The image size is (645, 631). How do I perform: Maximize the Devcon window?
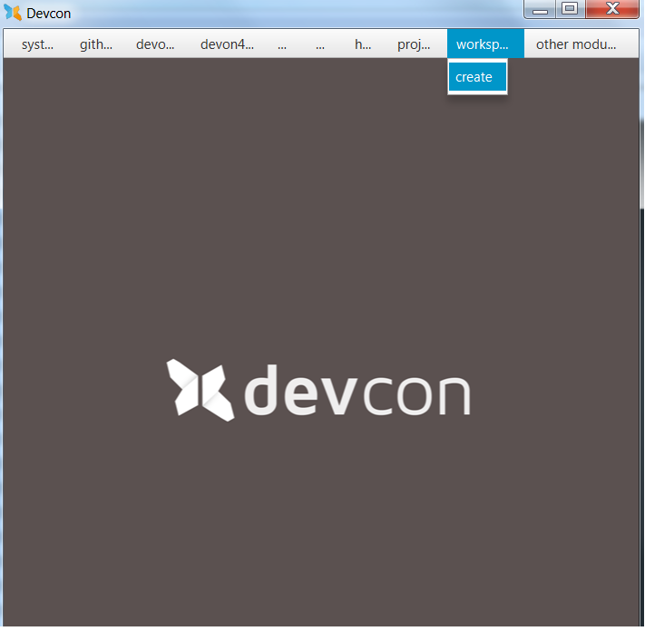coord(570,9)
